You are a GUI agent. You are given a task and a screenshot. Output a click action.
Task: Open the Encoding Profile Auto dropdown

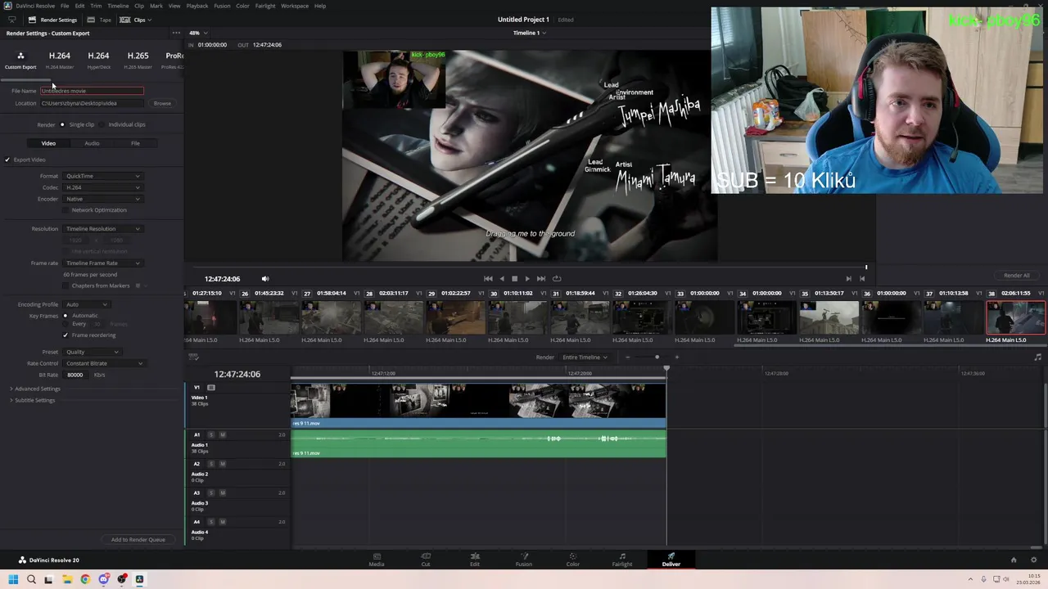(86, 304)
